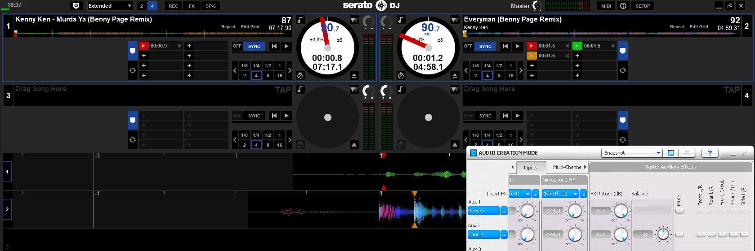
Task: Set deck 1 auto-loop to 8 beats
Action: point(268,75)
